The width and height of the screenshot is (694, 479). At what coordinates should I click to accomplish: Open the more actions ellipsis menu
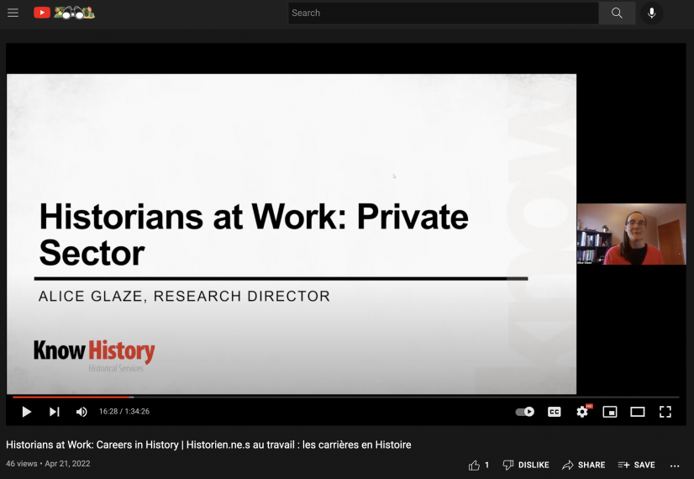point(675,466)
